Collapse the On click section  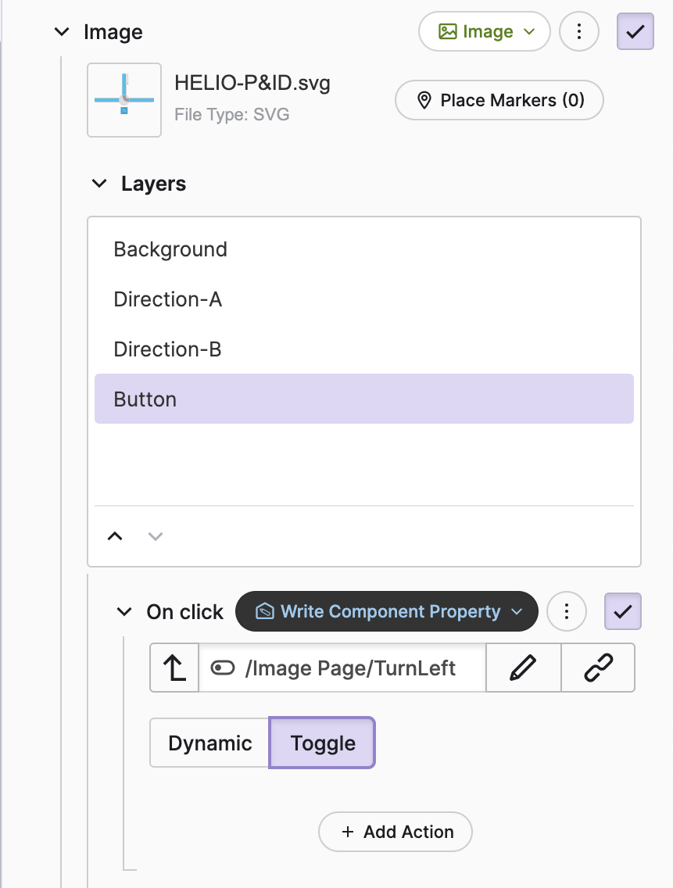124,611
